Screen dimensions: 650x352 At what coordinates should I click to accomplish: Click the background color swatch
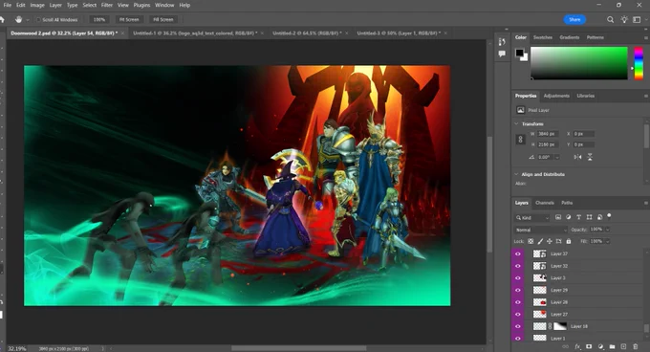click(x=525, y=57)
